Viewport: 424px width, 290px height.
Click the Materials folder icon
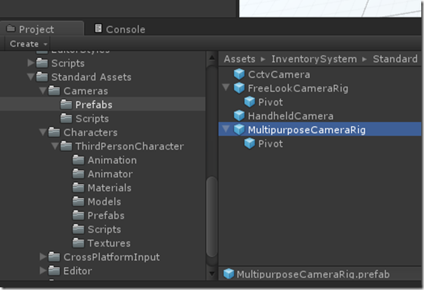pyautogui.click(x=78, y=188)
